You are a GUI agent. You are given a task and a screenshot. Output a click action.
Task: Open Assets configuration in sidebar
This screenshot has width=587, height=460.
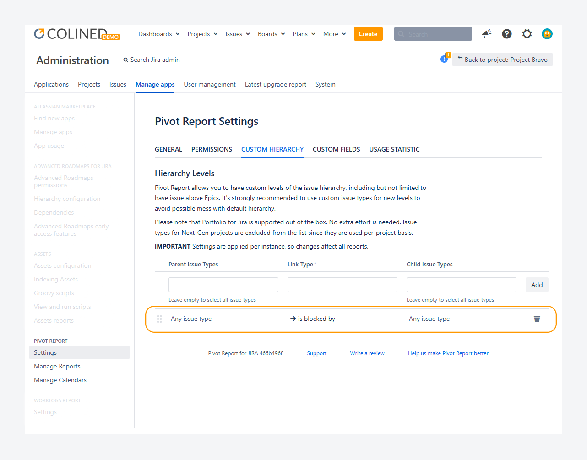[x=63, y=265]
